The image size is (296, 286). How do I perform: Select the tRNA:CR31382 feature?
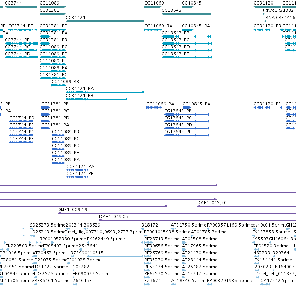pos(264,14)
